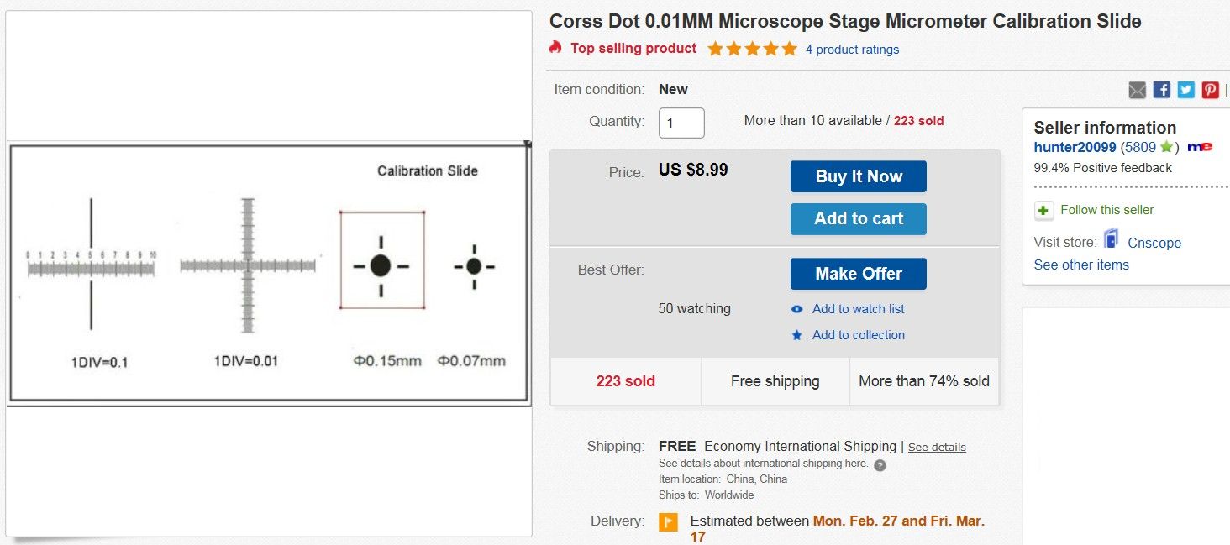The width and height of the screenshot is (1230, 545).
Task: Click the eye icon for watch list
Action: tap(797, 309)
